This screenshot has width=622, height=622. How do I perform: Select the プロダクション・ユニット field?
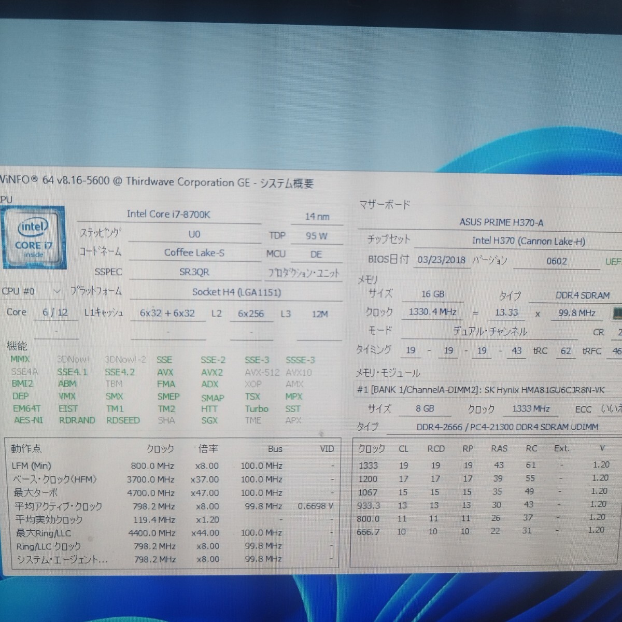(304, 273)
